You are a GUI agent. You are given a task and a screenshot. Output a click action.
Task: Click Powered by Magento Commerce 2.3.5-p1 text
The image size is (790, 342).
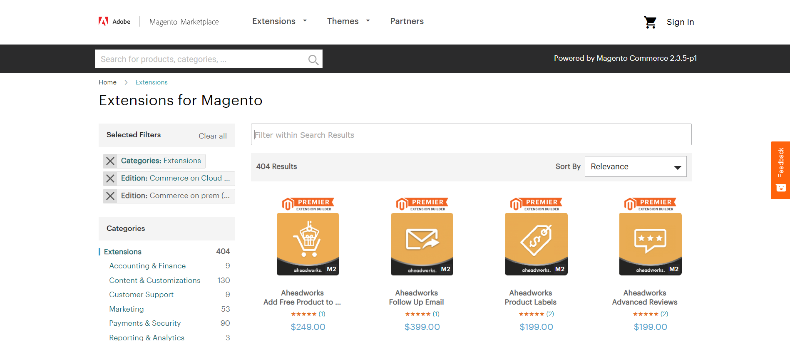point(625,58)
